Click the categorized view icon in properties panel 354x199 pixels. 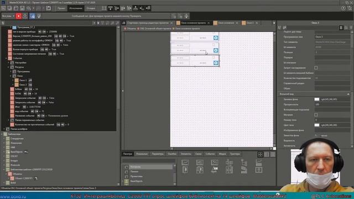341,28
